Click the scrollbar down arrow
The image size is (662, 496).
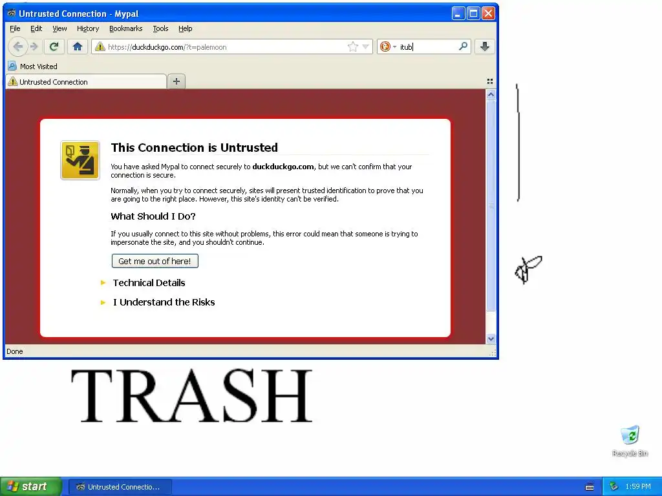491,338
